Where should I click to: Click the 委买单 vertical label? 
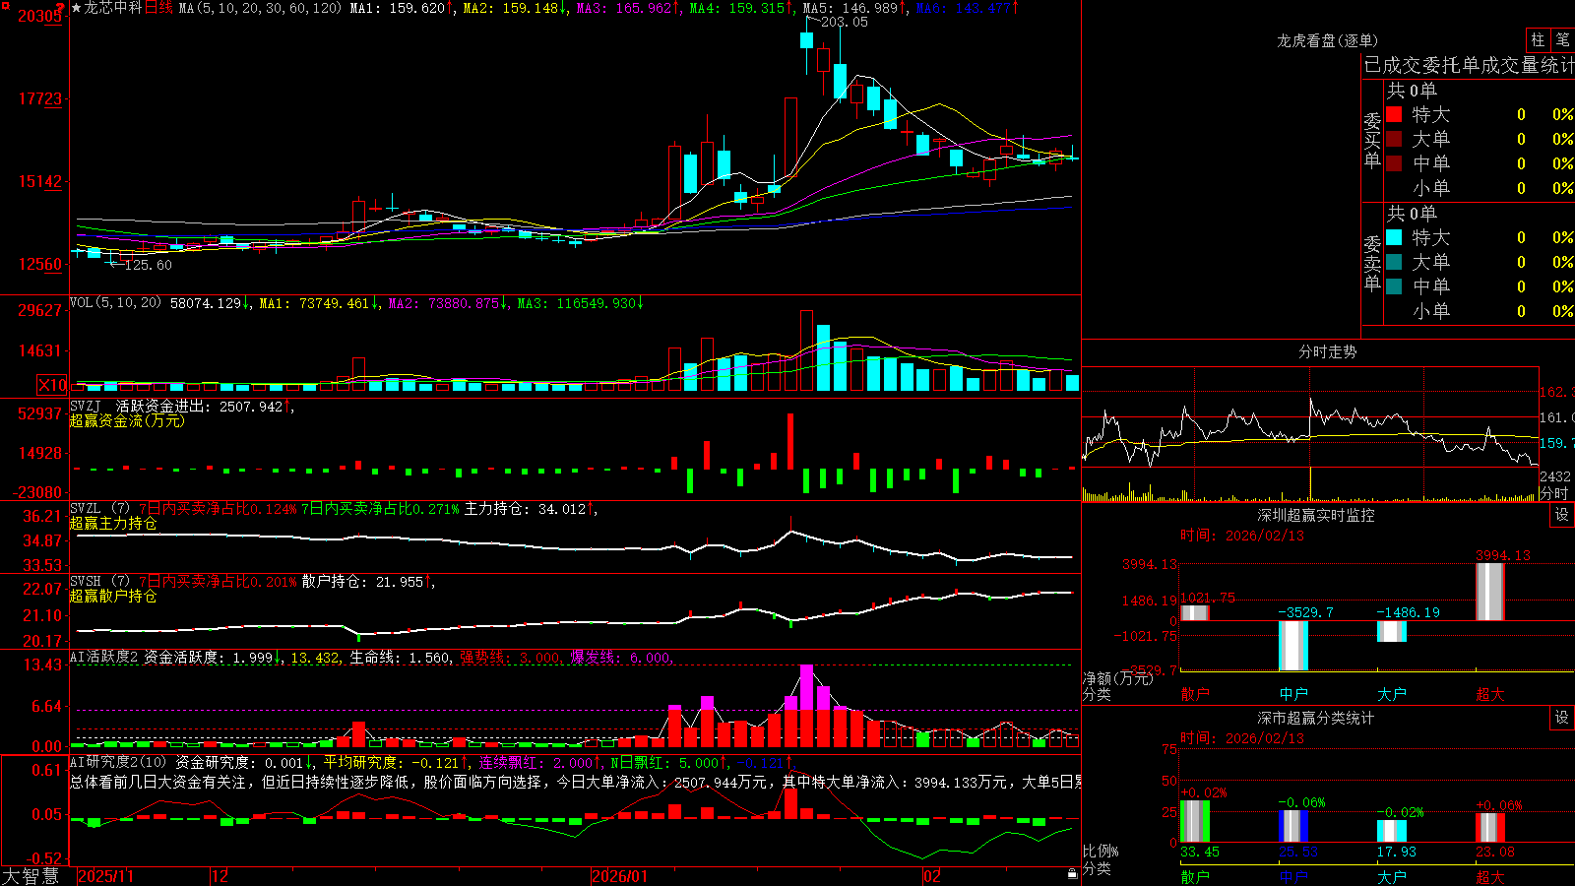[1372, 141]
